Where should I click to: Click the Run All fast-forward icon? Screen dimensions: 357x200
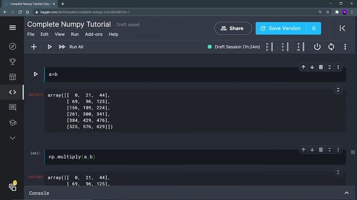click(62, 47)
